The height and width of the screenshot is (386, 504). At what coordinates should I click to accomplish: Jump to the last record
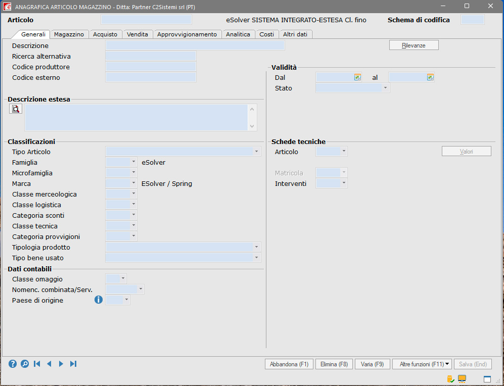tap(73, 364)
